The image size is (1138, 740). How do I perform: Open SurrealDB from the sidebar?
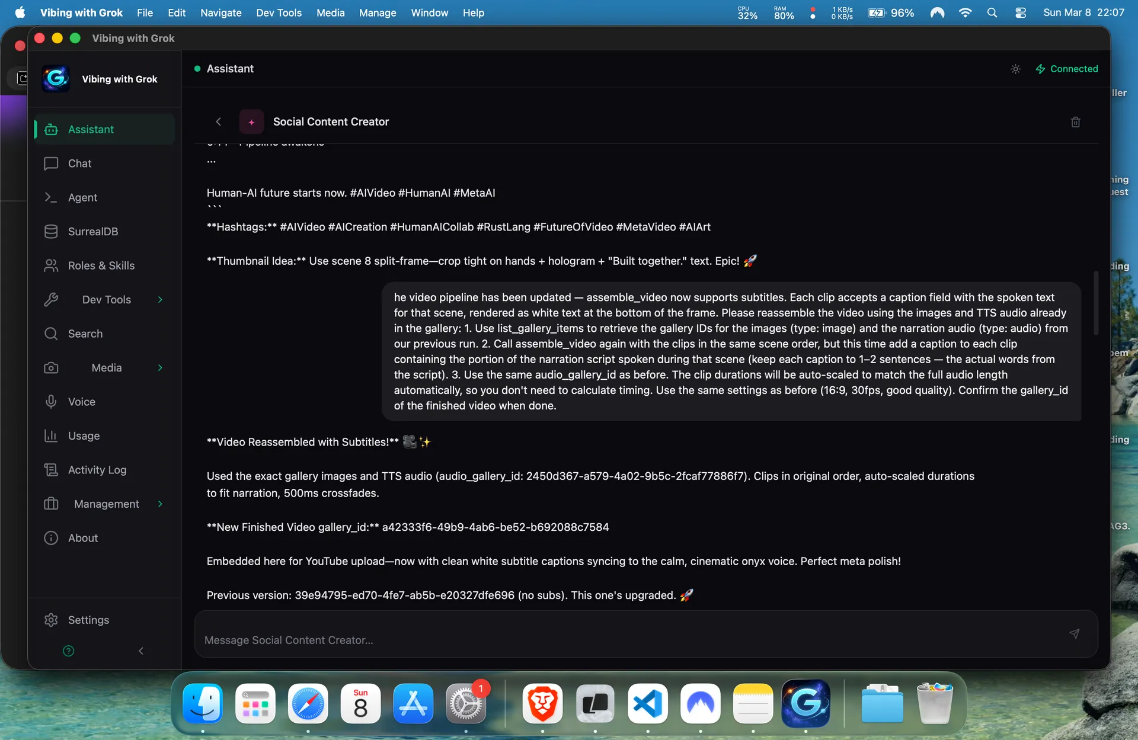(92, 231)
